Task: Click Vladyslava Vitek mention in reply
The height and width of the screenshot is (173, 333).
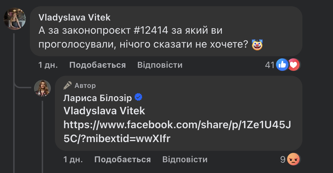Action: [104, 111]
